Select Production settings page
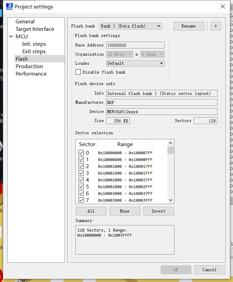Screen dimensions: 233x282 click(x=29, y=66)
